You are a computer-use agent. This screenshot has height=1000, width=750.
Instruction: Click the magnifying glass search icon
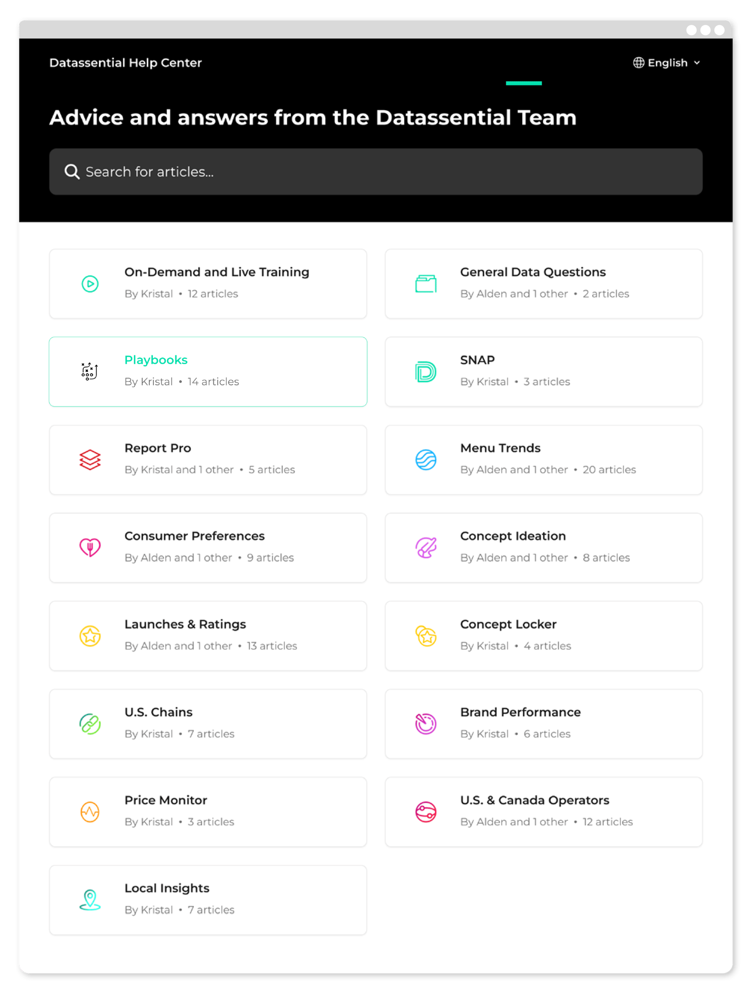[x=72, y=172]
